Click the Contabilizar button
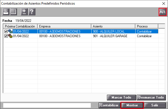168x109 pixels. [x=109, y=105]
